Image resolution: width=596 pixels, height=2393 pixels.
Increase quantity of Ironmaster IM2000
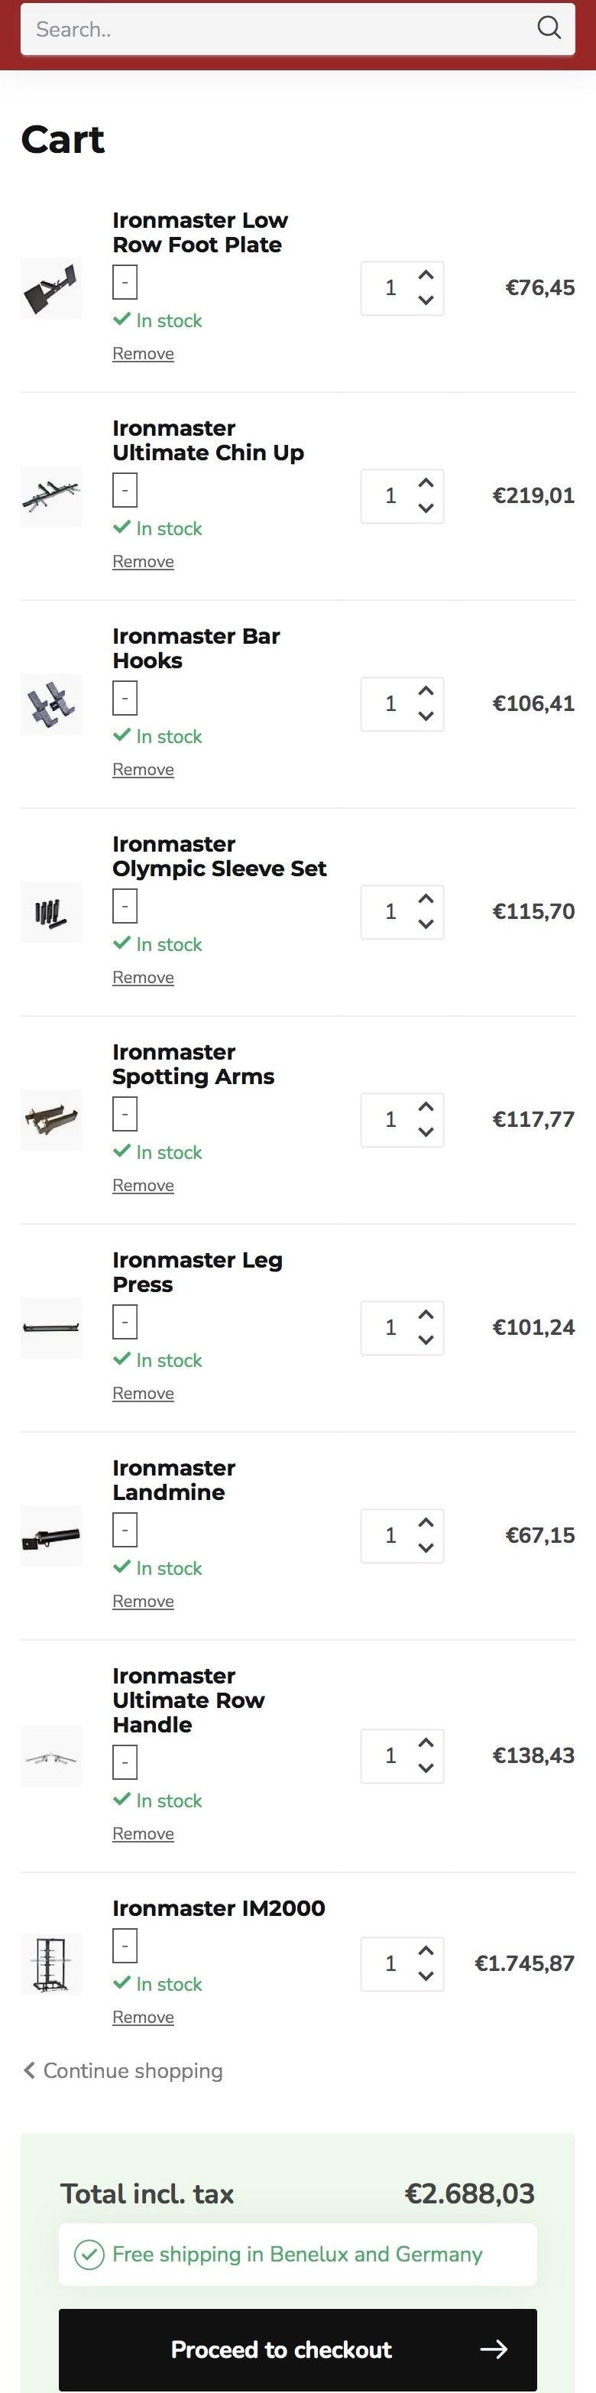click(x=426, y=1951)
